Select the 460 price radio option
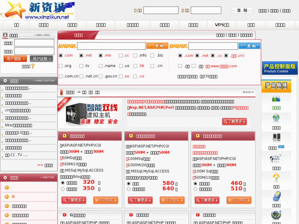 coord(195,184)
